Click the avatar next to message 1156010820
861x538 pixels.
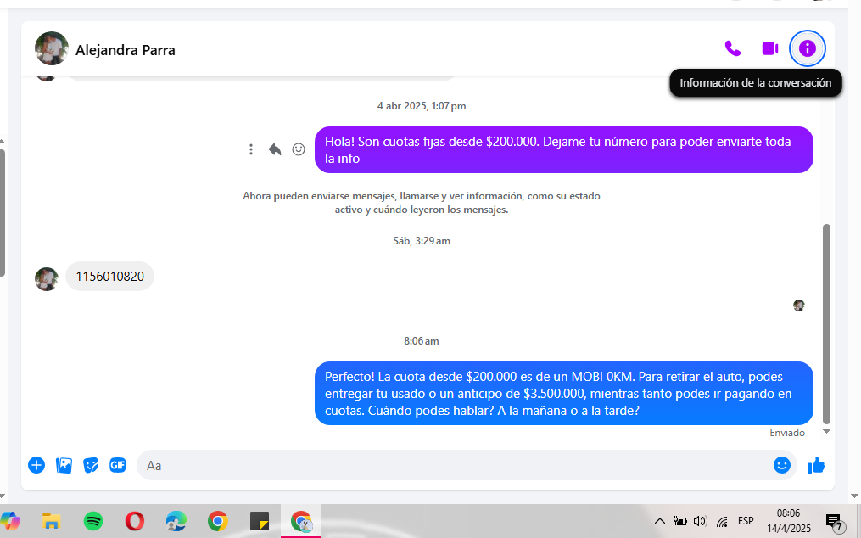(47, 279)
